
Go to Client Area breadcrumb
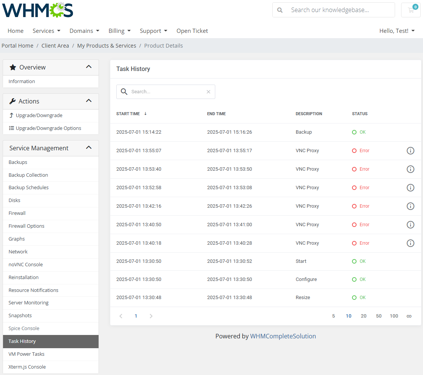[55, 46]
